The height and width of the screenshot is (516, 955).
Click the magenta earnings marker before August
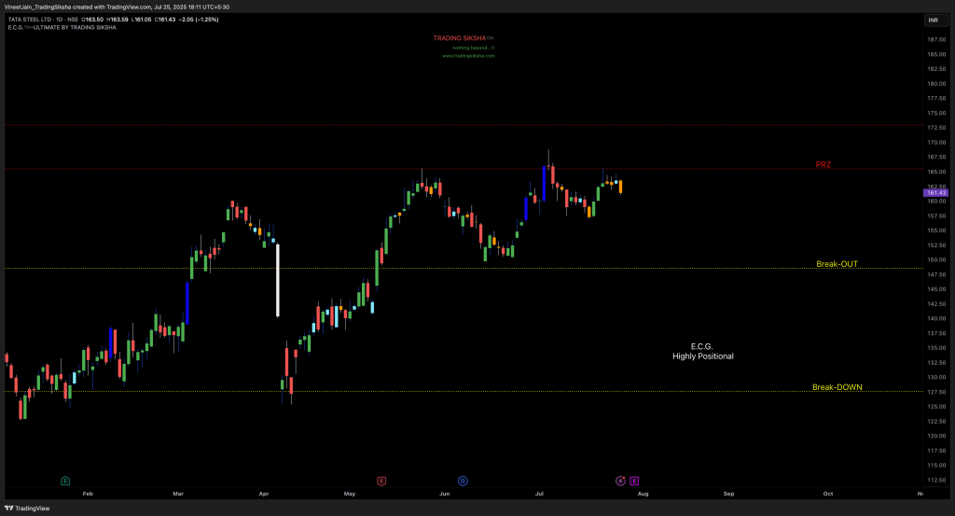click(634, 481)
